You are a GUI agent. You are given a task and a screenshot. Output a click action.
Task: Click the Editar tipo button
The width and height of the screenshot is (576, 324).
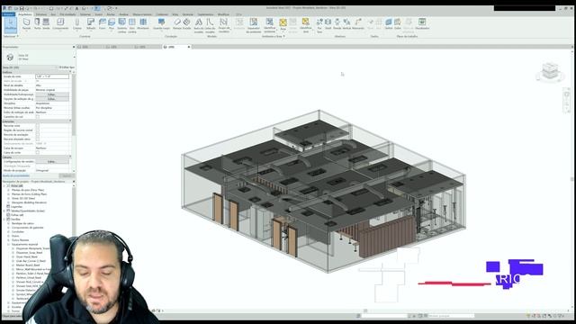[x=67, y=67]
